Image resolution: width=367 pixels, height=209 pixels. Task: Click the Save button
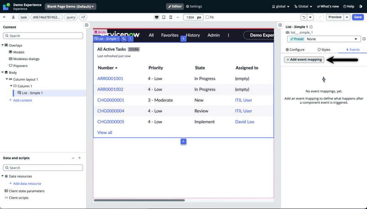pyautogui.click(x=358, y=17)
